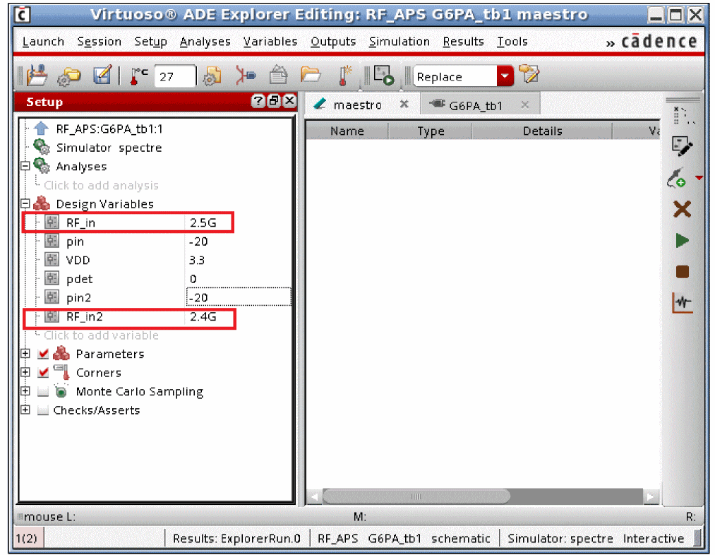Viewport: 715px width, 555px height.
Task: Open the Analyses menu
Action: (x=205, y=42)
